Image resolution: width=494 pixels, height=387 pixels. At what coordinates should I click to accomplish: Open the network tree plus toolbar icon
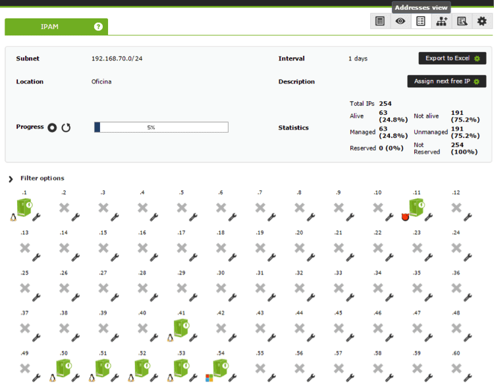tap(441, 22)
